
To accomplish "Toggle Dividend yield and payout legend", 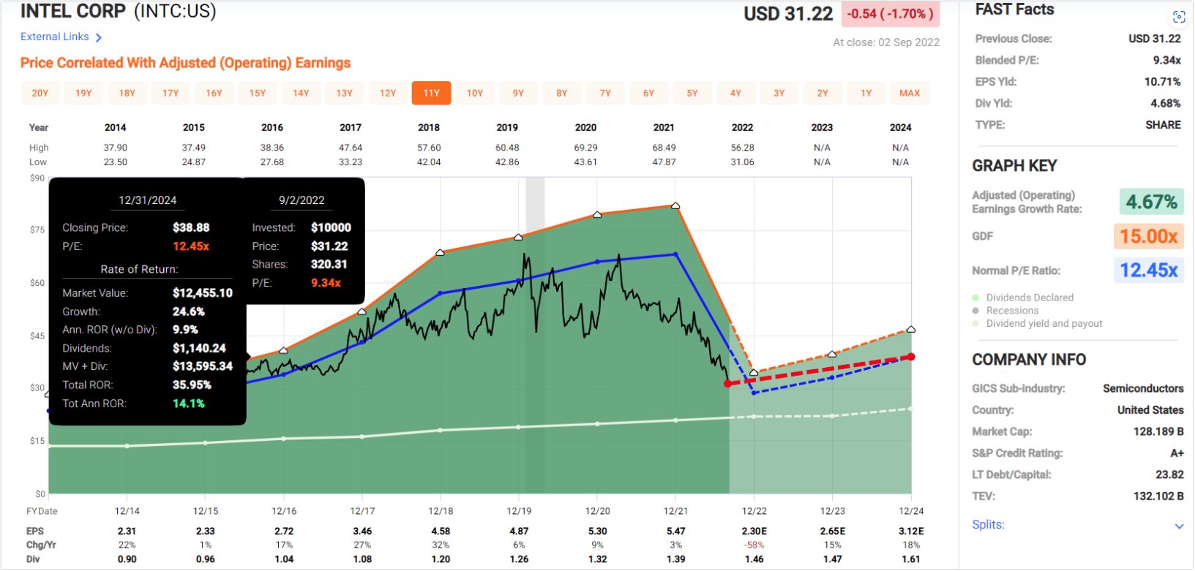I will coord(1037,324).
